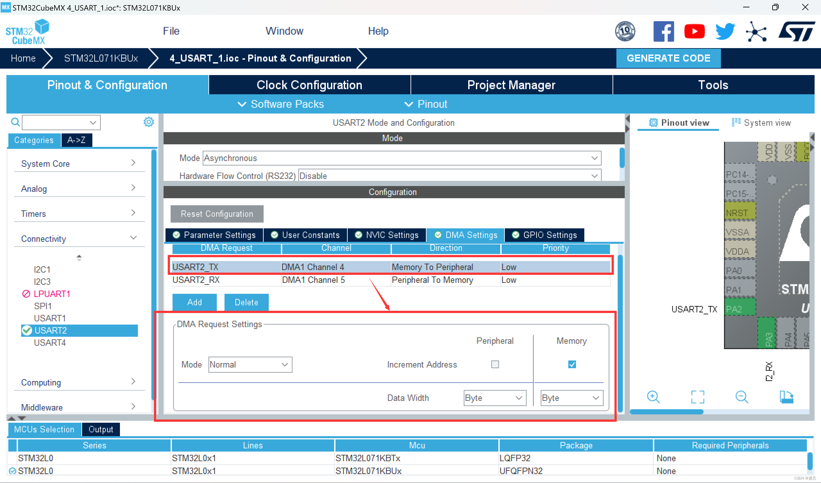This screenshot has height=483, width=821.
Task: Click the search magnifier icon
Action: pyautogui.click(x=15, y=122)
